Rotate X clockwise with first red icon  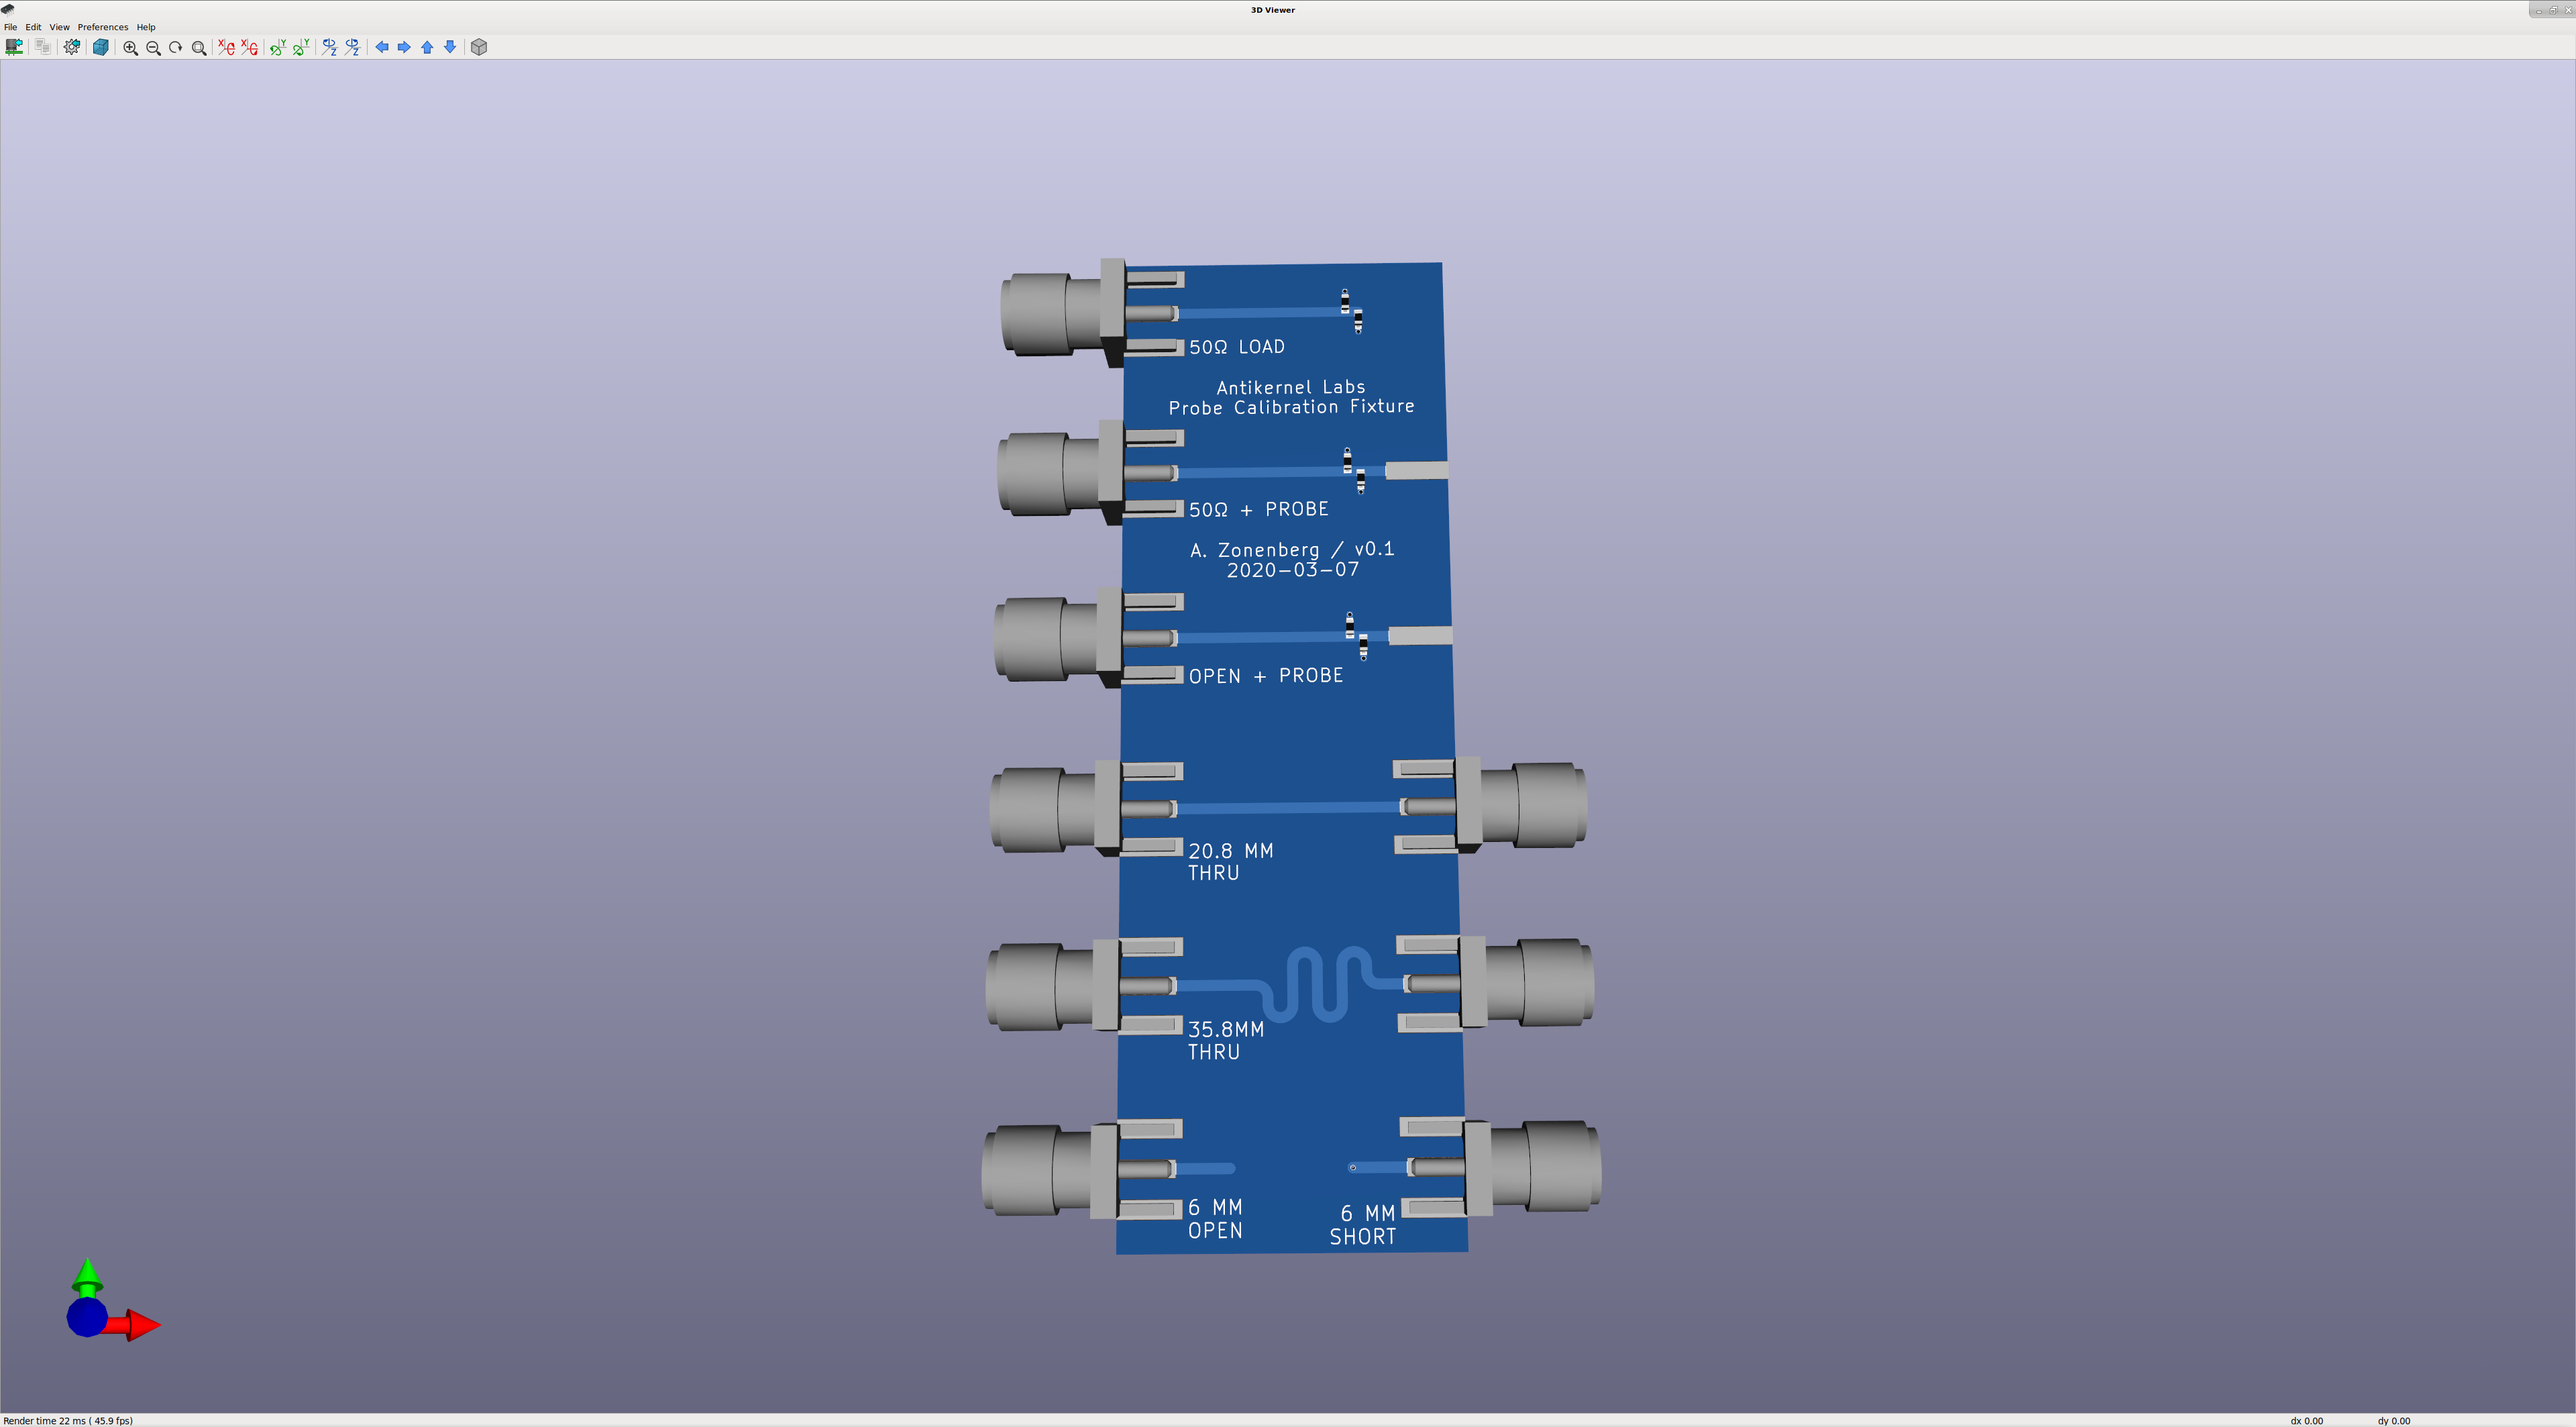click(x=226, y=47)
